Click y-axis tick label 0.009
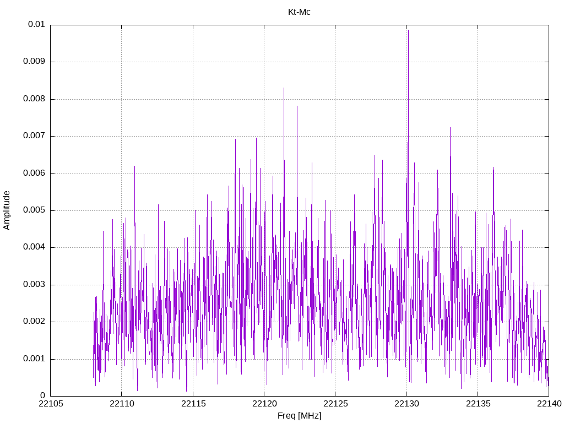 click(34, 62)
